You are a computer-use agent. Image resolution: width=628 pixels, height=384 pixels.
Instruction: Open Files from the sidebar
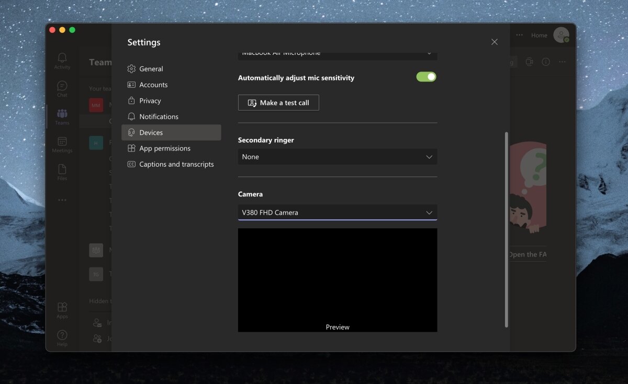[x=62, y=173]
